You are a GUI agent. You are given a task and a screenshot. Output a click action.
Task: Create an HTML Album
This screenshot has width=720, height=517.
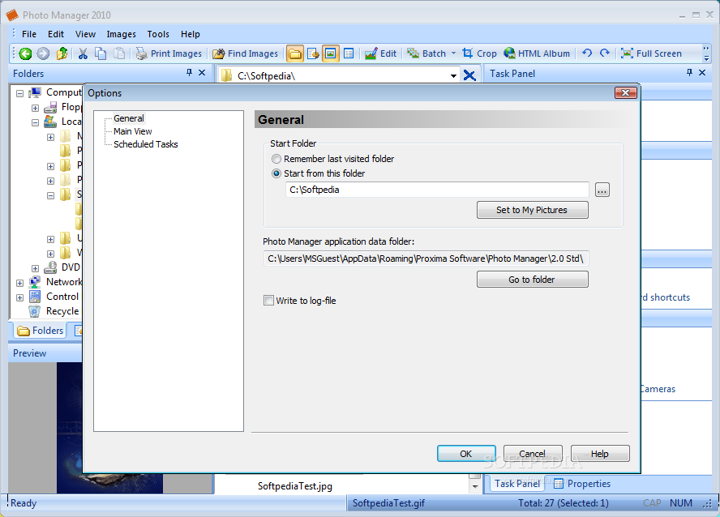coord(537,53)
